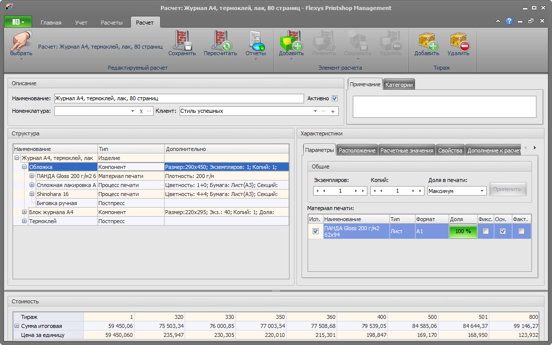This screenshot has width=552, height=345.
Task: Add a new client with plus button
Action: [x=333, y=111]
